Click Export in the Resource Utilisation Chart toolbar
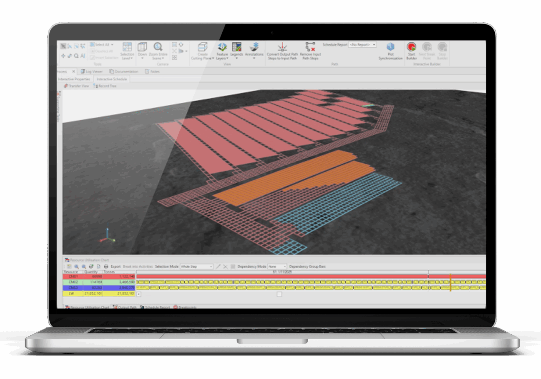The height and width of the screenshot is (379, 541). click(x=115, y=267)
